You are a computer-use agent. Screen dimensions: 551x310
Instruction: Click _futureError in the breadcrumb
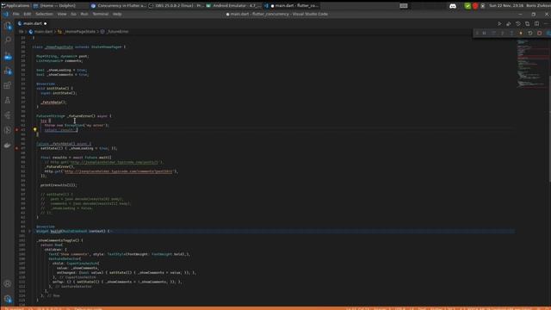pos(118,32)
